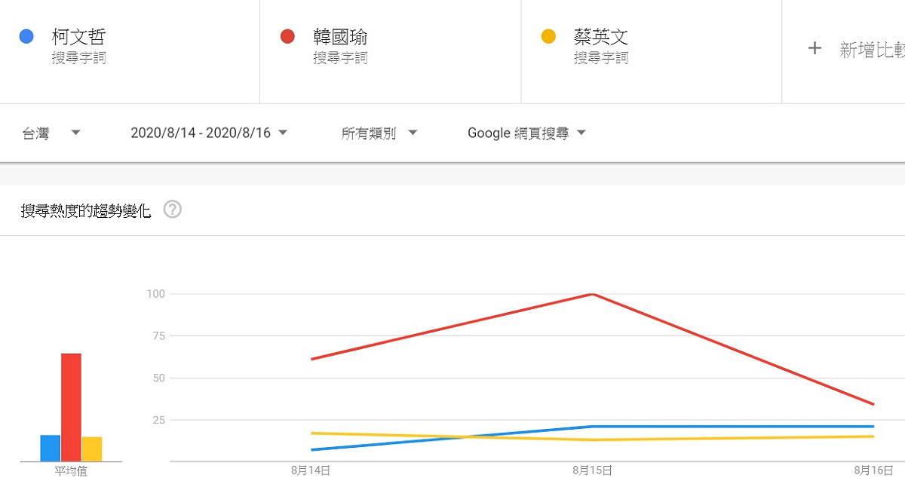Click the 搜尋熱度的趨勢變化 heading

86,211
